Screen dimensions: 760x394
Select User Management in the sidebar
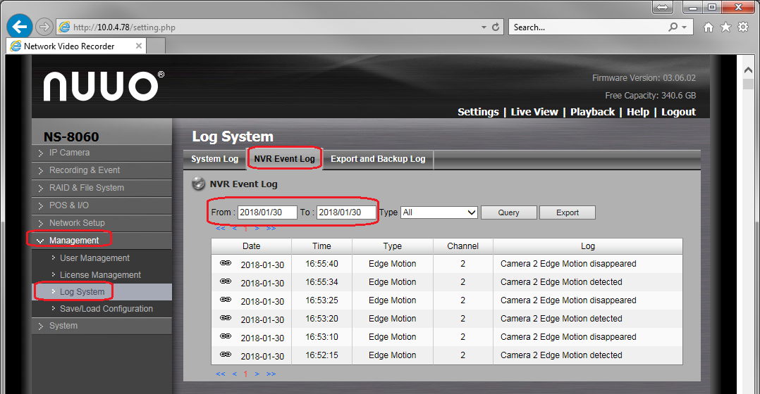tap(94, 258)
